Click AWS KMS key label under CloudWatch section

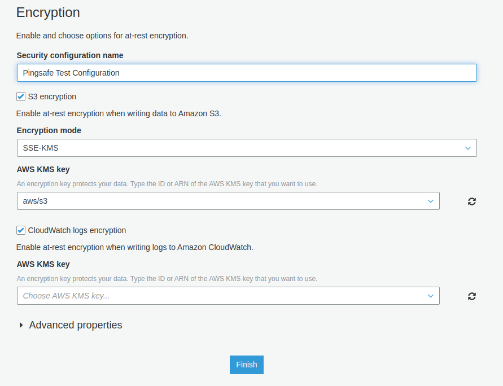[x=43, y=264]
